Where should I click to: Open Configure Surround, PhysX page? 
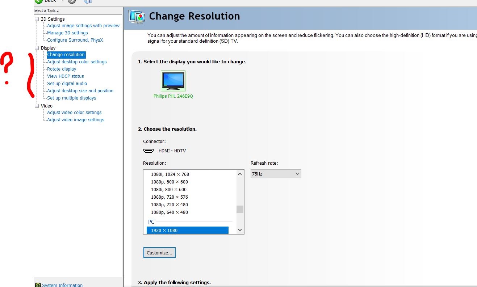click(75, 40)
